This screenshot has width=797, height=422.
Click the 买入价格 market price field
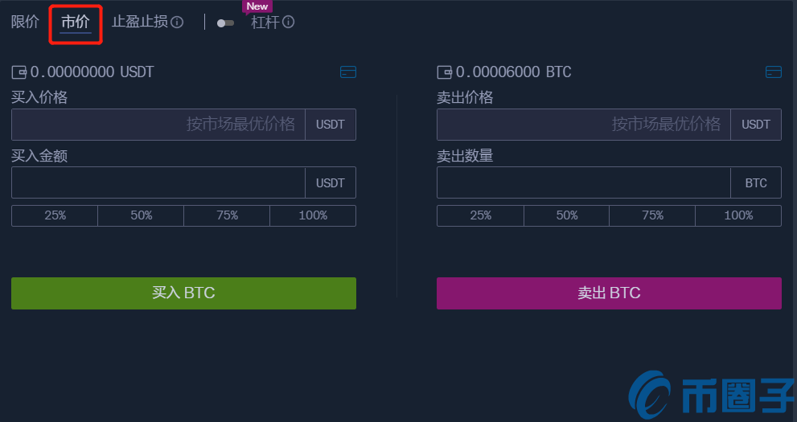point(158,125)
